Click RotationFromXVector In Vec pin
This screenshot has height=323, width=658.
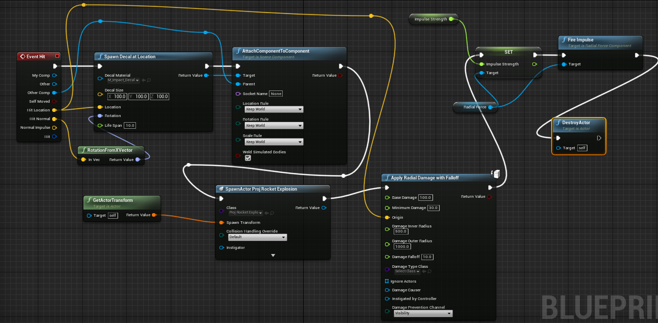[84, 159]
